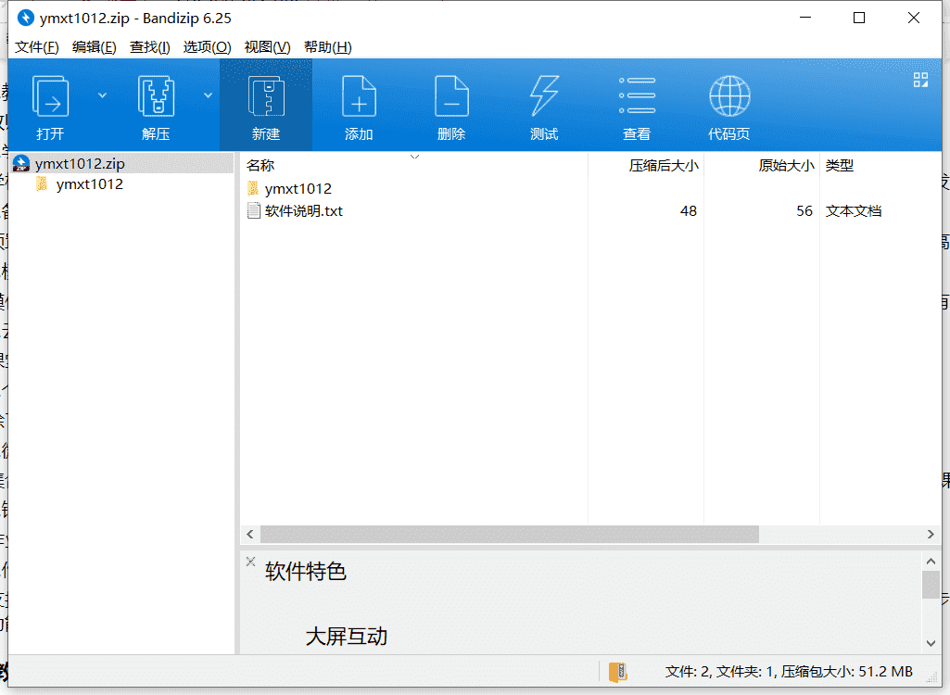Open the 编辑(E) menu
The image size is (950, 695).
[94, 47]
